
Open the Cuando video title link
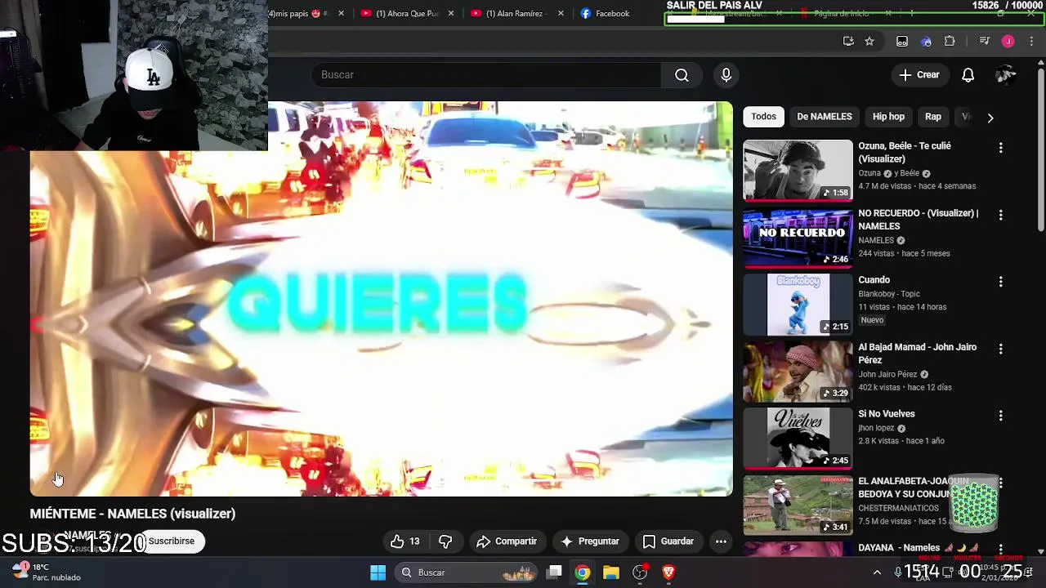(874, 280)
